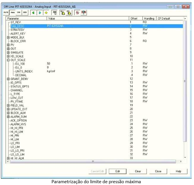Click the Help button
194x185 pixels.
178,171
